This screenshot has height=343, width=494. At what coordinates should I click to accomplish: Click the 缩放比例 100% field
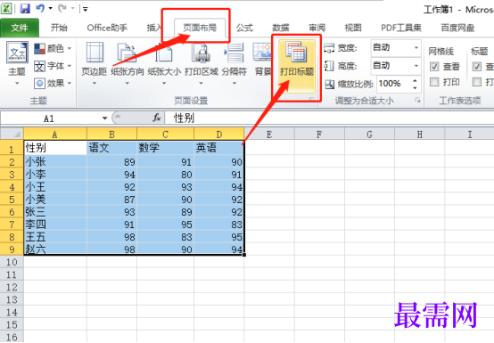(394, 84)
